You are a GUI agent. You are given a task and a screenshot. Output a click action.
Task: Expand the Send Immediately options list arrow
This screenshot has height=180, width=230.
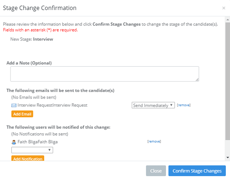coord(172,105)
